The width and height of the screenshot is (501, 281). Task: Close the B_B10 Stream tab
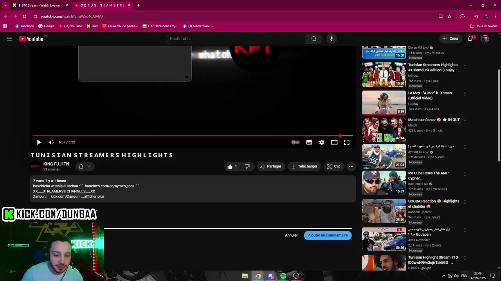[x=67, y=5]
